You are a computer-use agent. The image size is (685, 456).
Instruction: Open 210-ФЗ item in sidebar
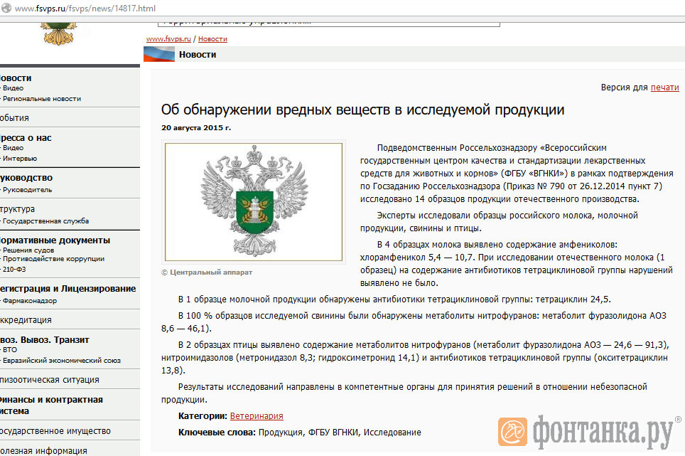pyautogui.click(x=14, y=270)
